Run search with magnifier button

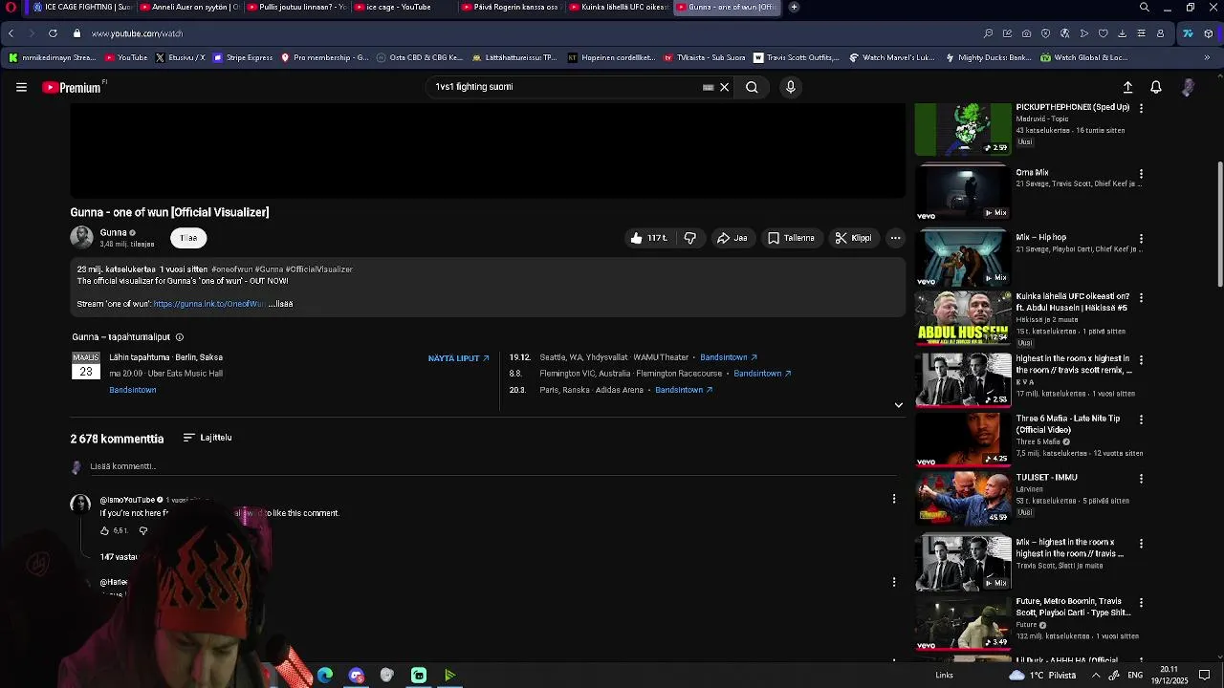[752, 87]
